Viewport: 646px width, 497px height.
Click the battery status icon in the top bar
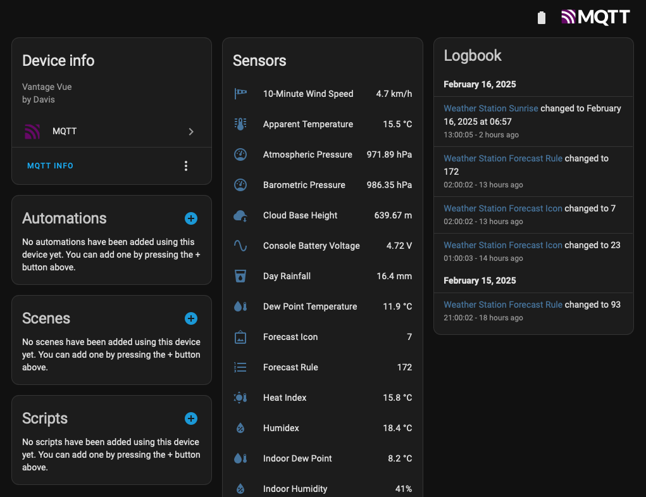point(542,17)
